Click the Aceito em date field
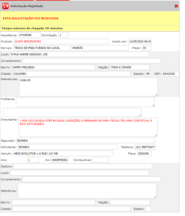This screenshot has height=216, width=185. click(x=140, y=42)
